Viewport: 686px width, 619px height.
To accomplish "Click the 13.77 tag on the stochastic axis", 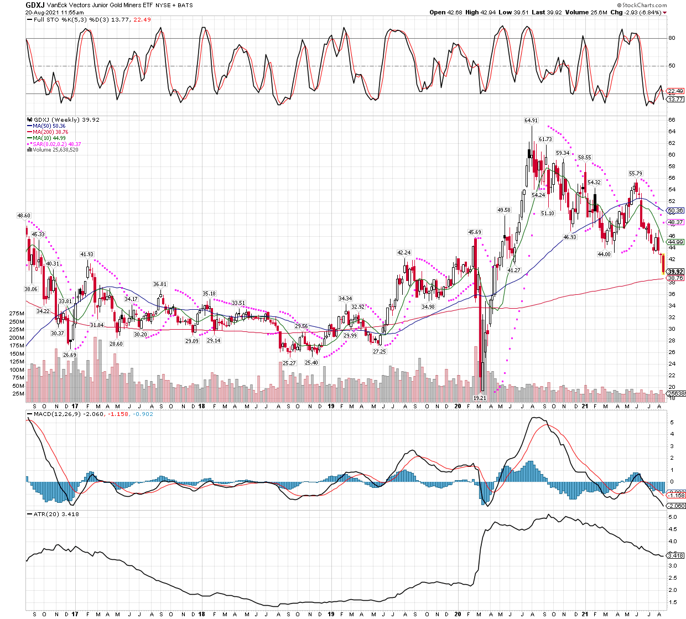I will 675,100.
